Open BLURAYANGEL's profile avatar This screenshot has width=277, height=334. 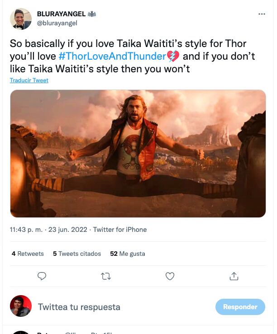click(21, 19)
